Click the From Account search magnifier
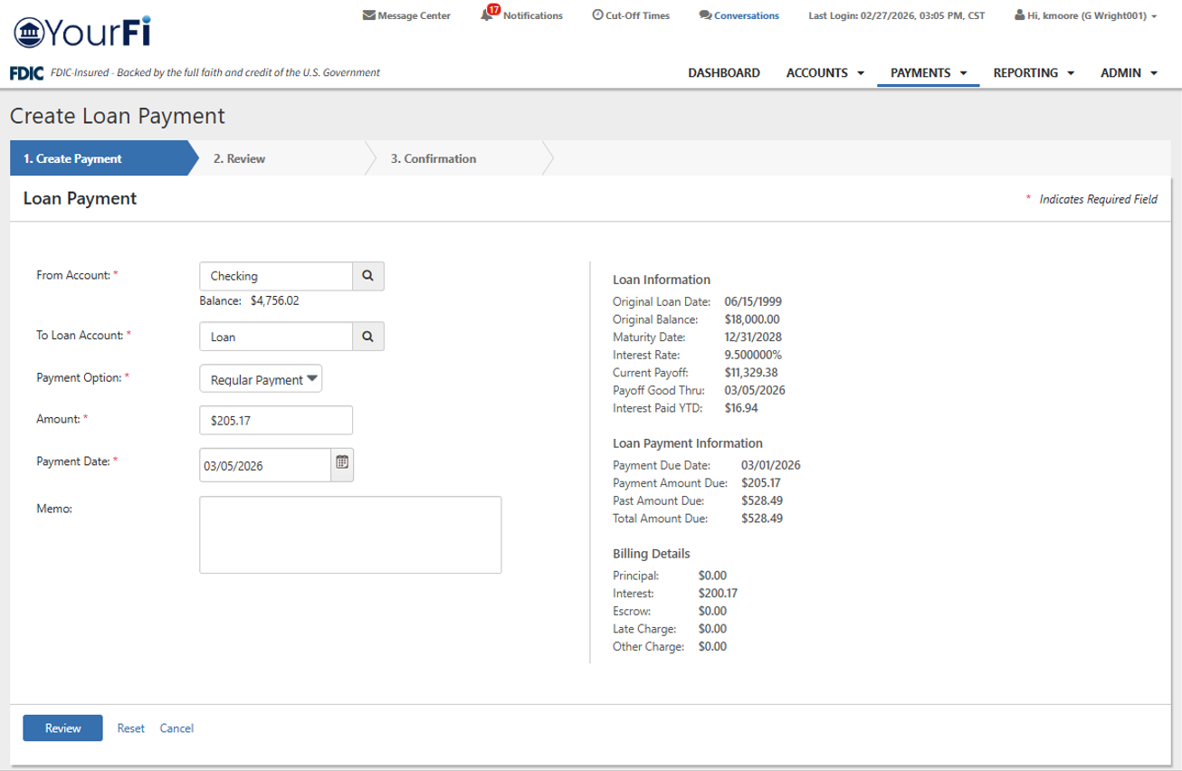Image resolution: width=1182 pixels, height=771 pixels. 368,276
